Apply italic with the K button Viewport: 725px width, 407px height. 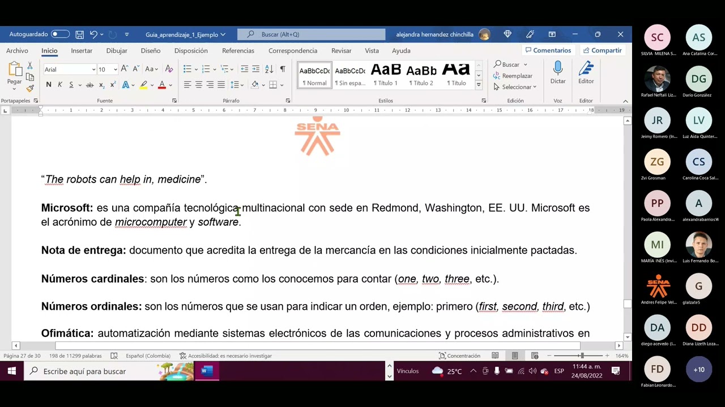point(59,85)
